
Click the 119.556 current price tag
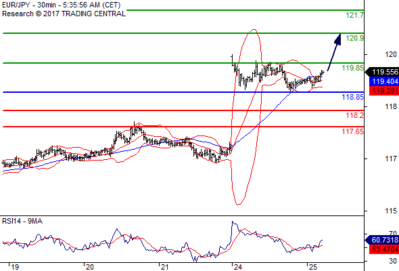tap(382, 72)
